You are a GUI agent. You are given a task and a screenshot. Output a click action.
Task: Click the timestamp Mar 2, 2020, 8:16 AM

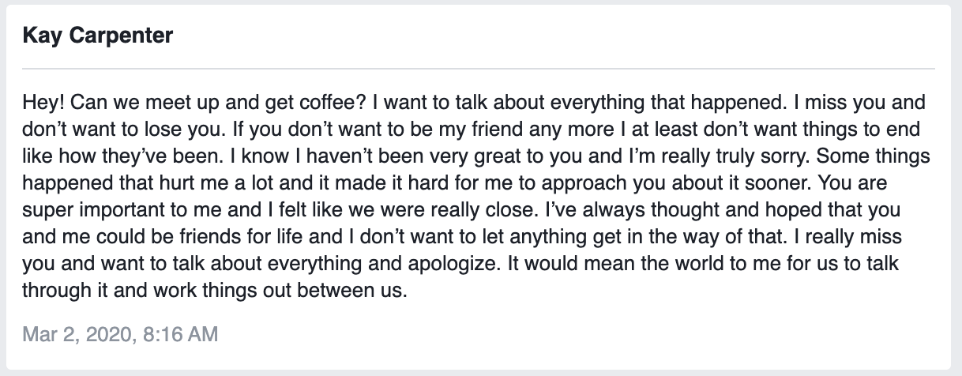(x=120, y=334)
